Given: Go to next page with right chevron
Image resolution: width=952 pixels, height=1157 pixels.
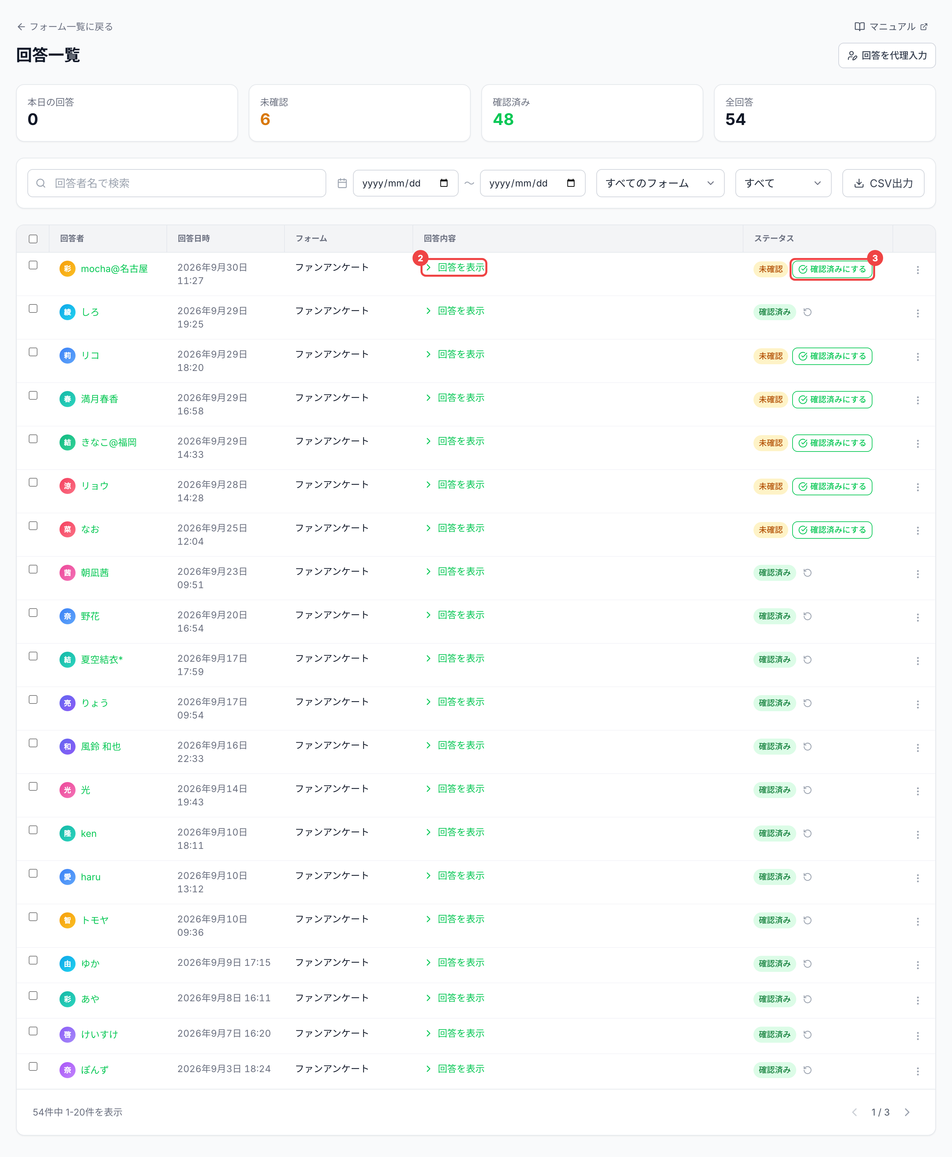Looking at the screenshot, I should coord(907,1112).
